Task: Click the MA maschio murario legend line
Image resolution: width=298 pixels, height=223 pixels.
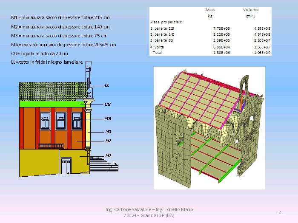Action: [63, 45]
